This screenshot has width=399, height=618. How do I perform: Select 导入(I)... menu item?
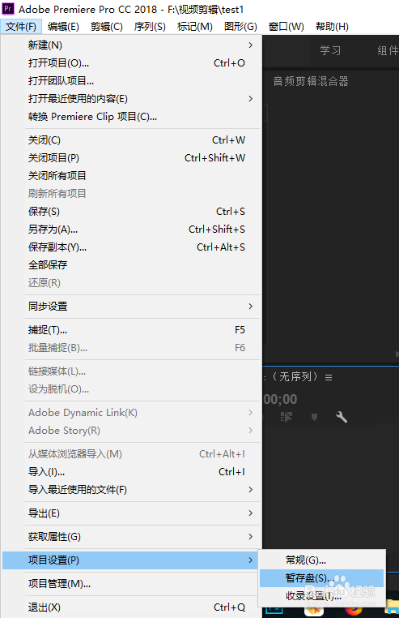[x=132, y=472]
